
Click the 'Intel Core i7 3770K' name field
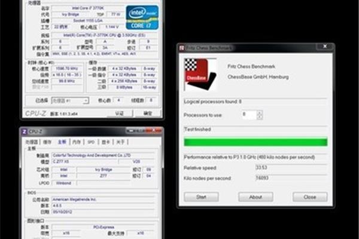tap(88, 8)
